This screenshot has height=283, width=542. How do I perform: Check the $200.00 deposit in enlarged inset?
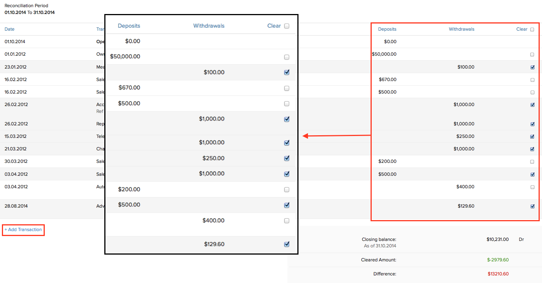pyautogui.click(x=287, y=189)
